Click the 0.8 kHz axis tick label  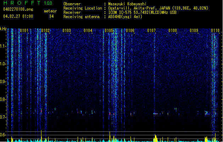3,99
